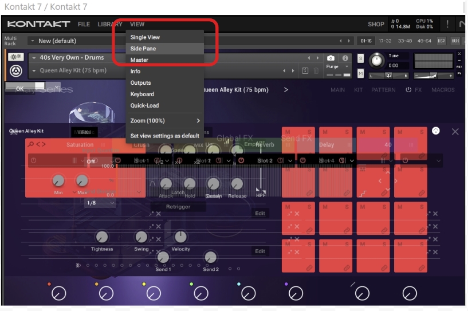Toggle the FX power button
This screenshot has height=311, width=468.
(x=408, y=89)
